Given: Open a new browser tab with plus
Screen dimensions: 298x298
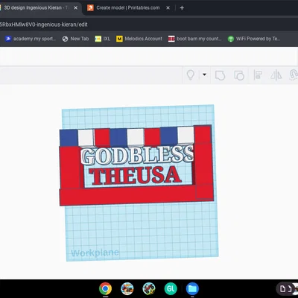Looking at the screenshot, I should (x=182, y=8).
